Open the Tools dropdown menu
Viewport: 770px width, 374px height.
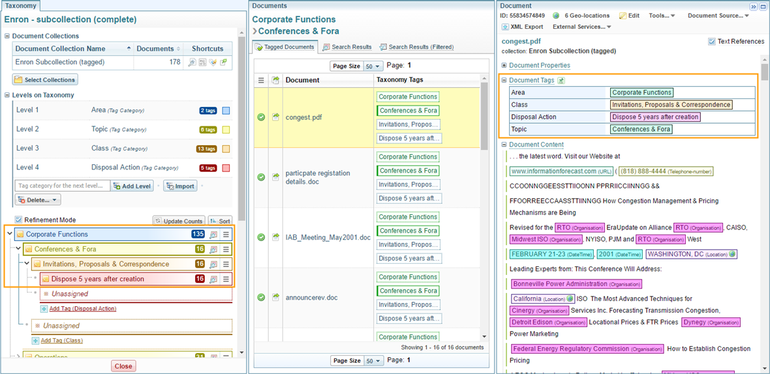[662, 16]
